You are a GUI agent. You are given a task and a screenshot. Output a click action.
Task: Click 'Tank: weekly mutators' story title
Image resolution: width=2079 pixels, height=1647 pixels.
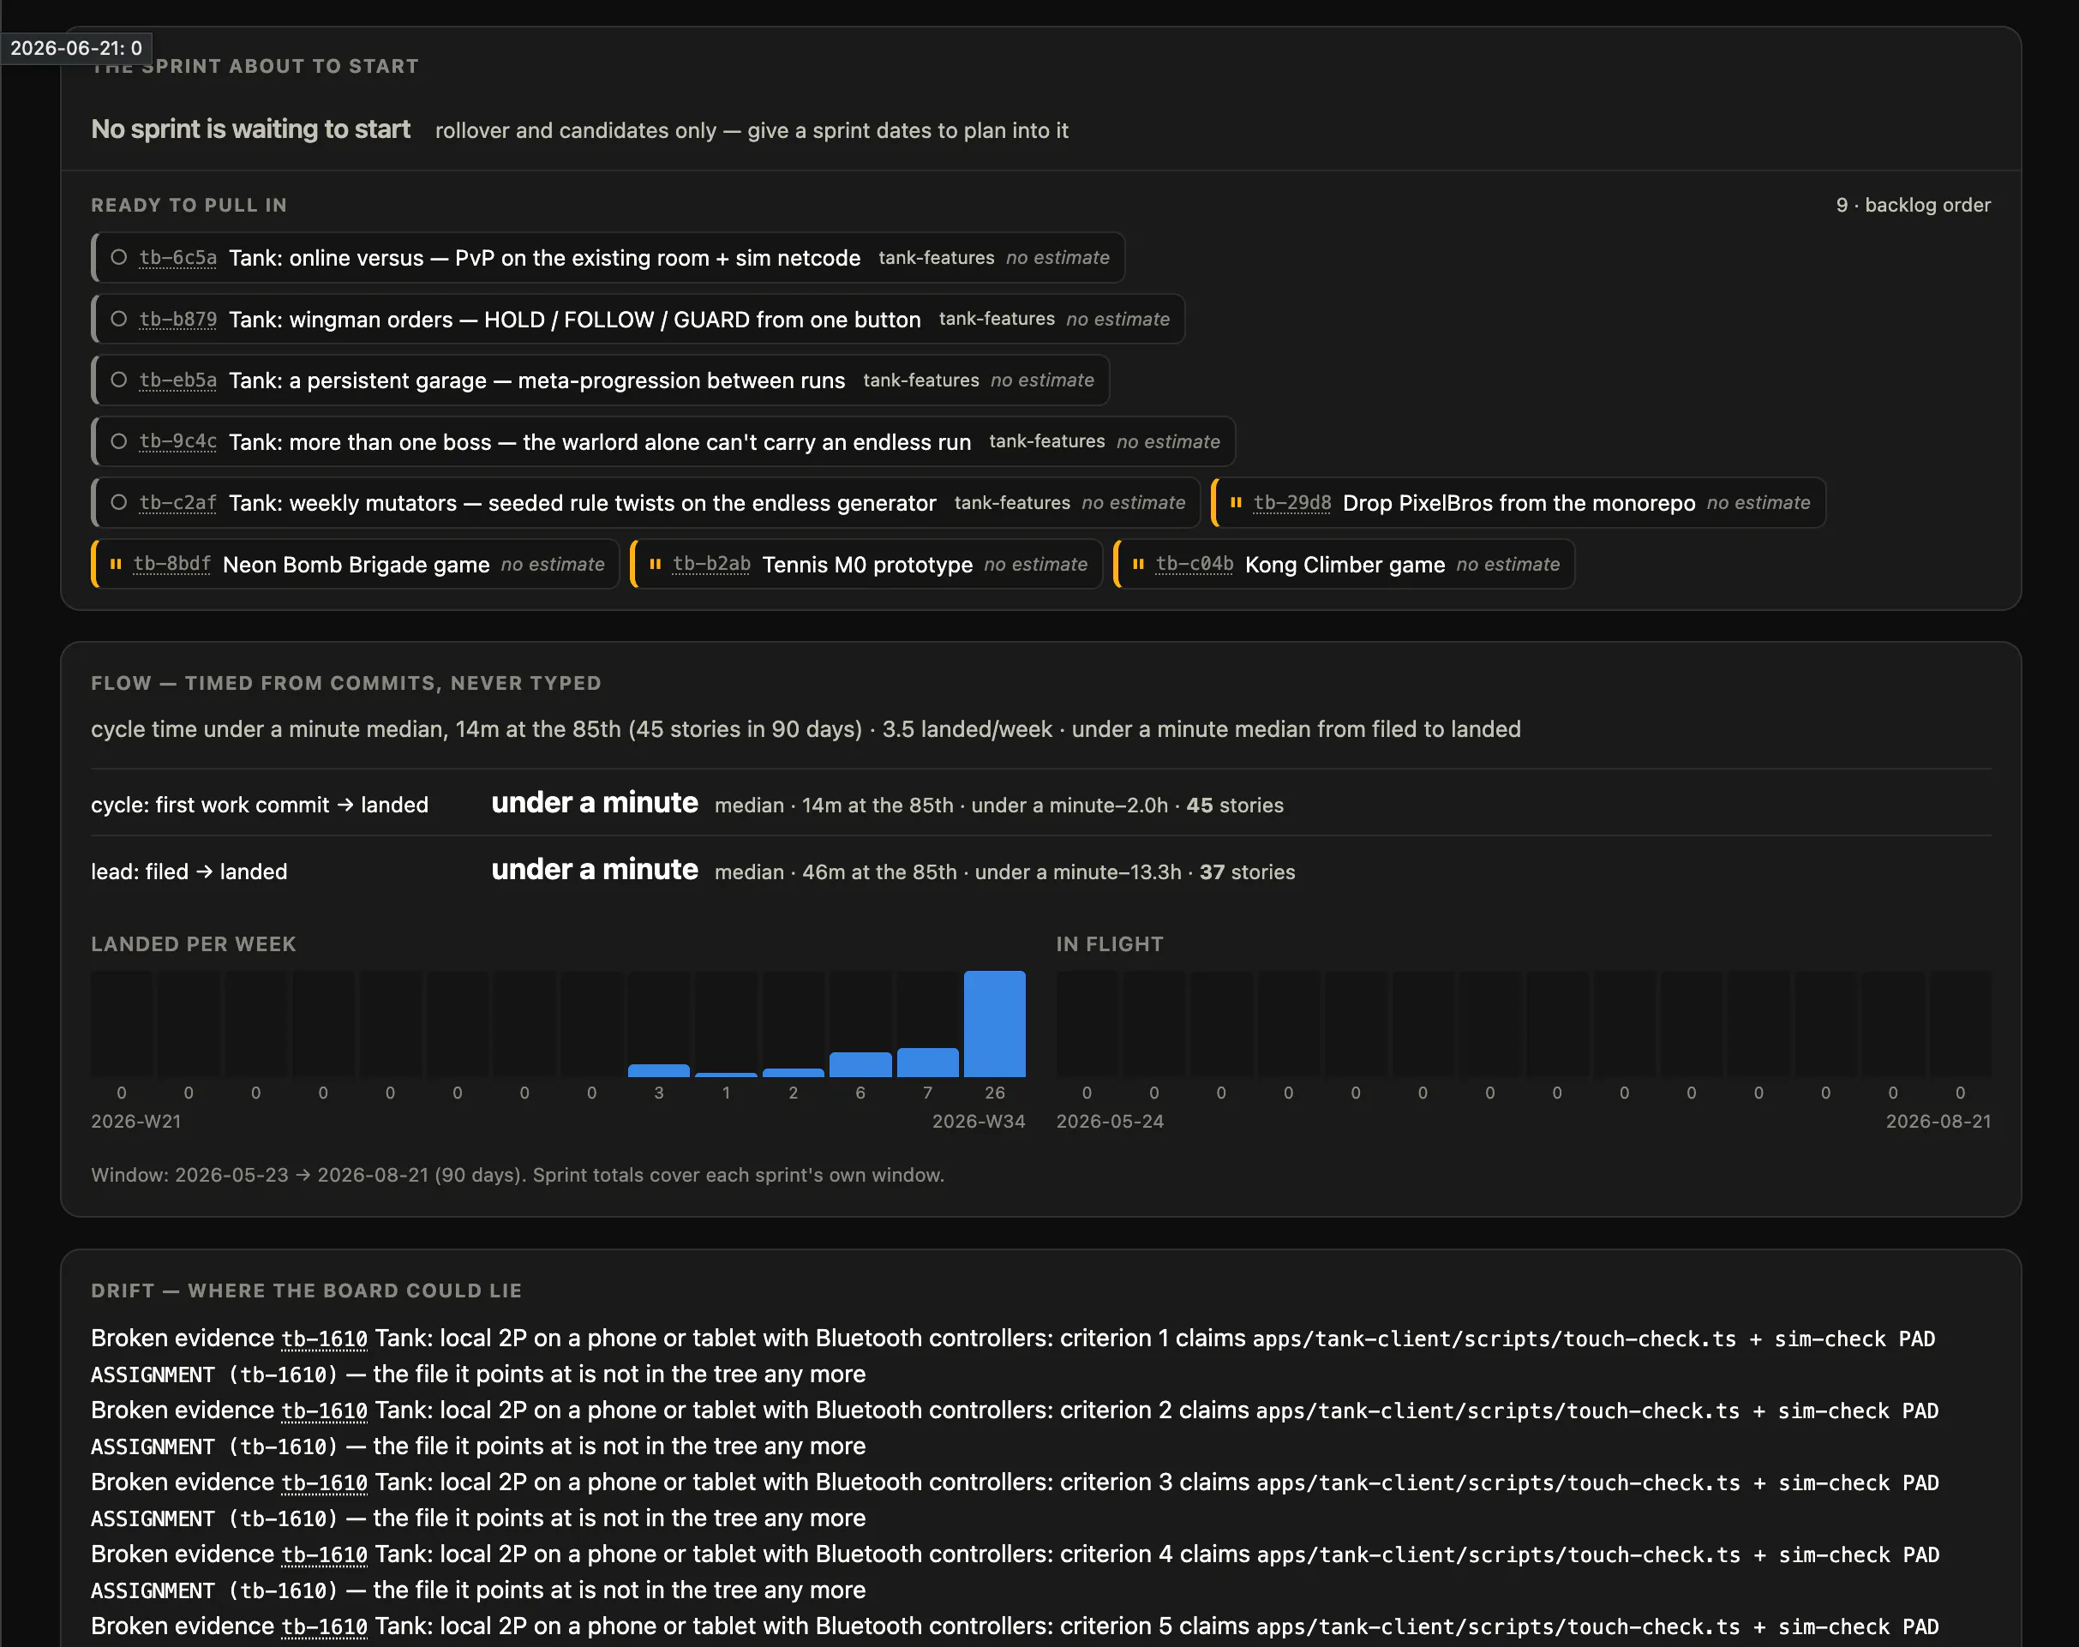583,502
